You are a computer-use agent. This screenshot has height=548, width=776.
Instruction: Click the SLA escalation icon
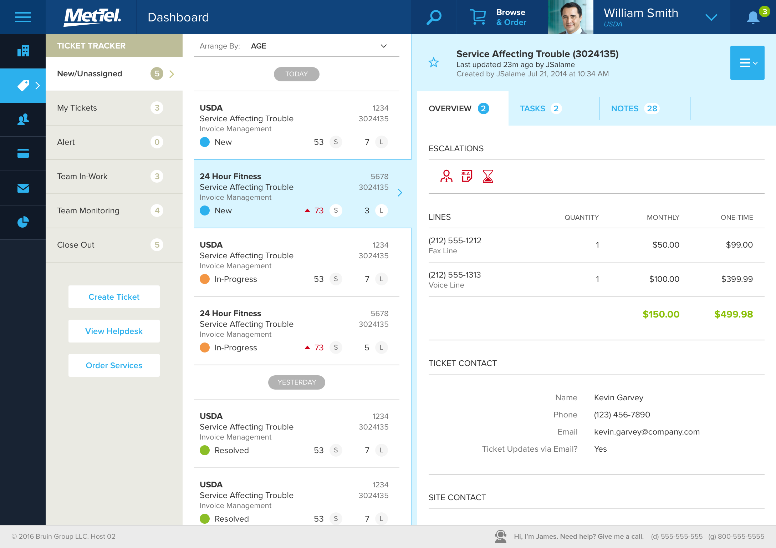point(467,176)
